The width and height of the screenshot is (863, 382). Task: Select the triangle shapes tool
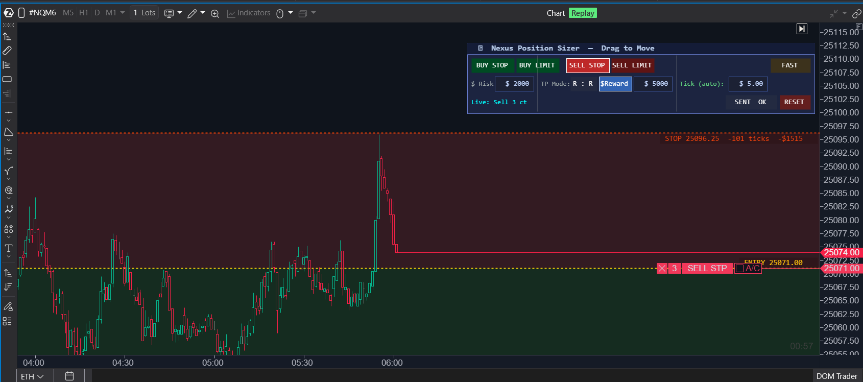[x=8, y=132]
